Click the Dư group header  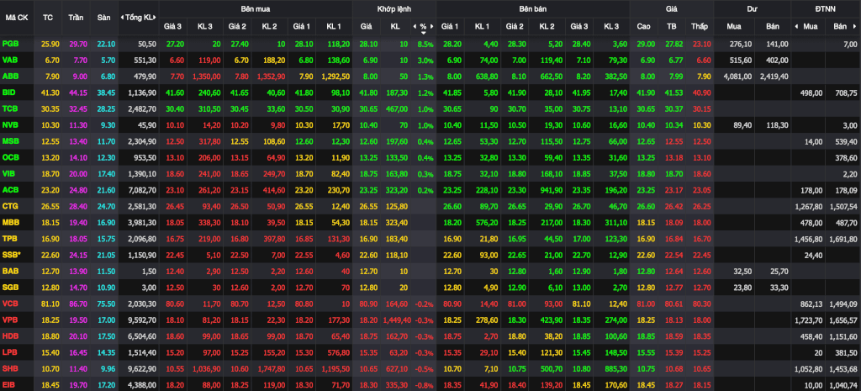pos(752,8)
